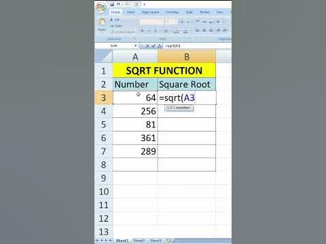The height and width of the screenshot is (244, 326).
Task: Click the Orientation icon
Action: [x=219, y=22]
